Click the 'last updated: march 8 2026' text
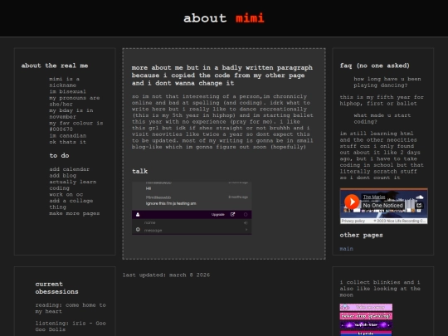 click(166, 275)
